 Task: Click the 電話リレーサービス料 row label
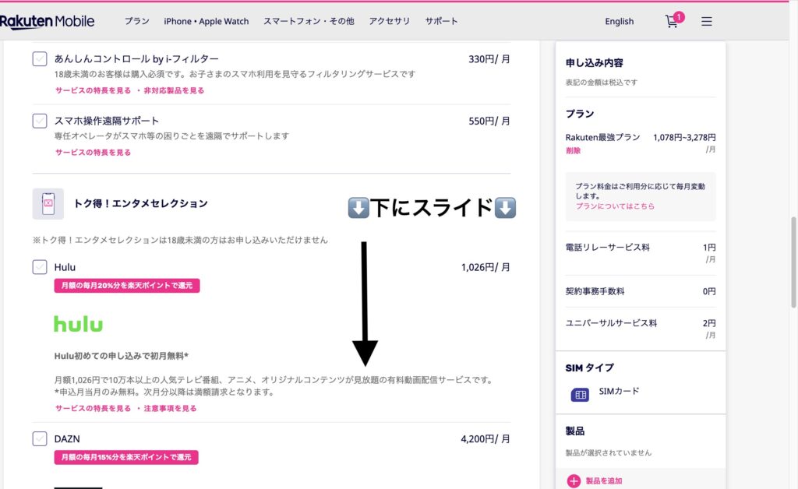point(608,248)
